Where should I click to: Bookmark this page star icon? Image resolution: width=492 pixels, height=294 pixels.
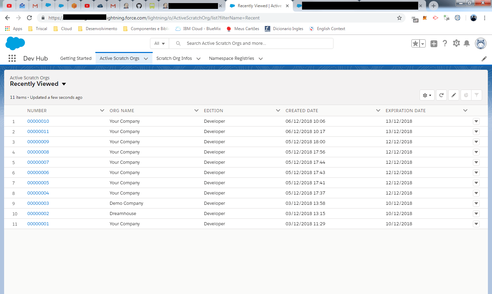pyautogui.click(x=399, y=18)
